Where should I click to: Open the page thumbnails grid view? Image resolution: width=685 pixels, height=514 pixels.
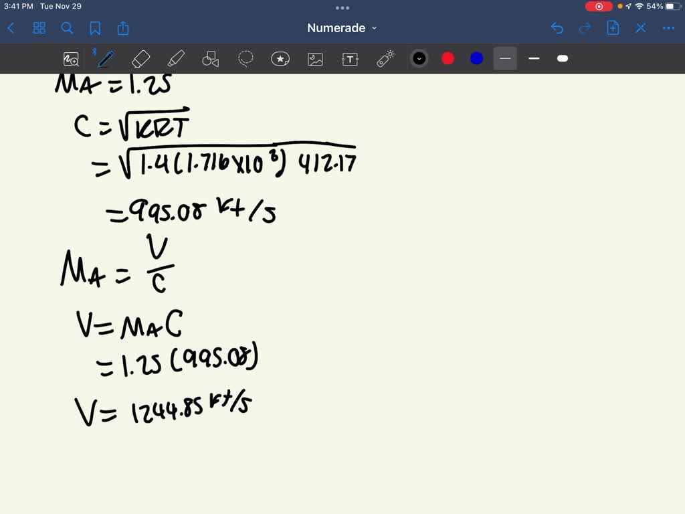(x=39, y=28)
